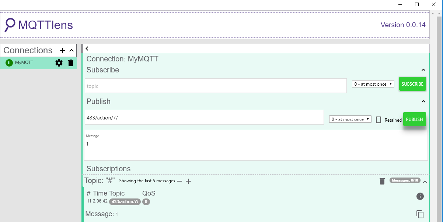Open Subscribe QoS dropdown
Screen dimensions: 443x222
[373, 84]
